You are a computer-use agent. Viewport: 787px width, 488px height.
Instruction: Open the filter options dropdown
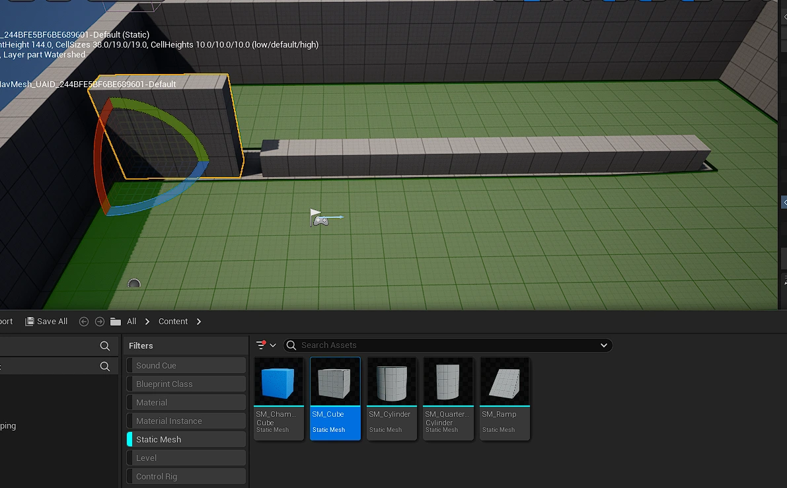tap(266, 345)
